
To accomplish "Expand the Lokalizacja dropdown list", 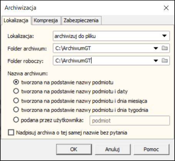I will pyautogui.click(x=164, y=36).
